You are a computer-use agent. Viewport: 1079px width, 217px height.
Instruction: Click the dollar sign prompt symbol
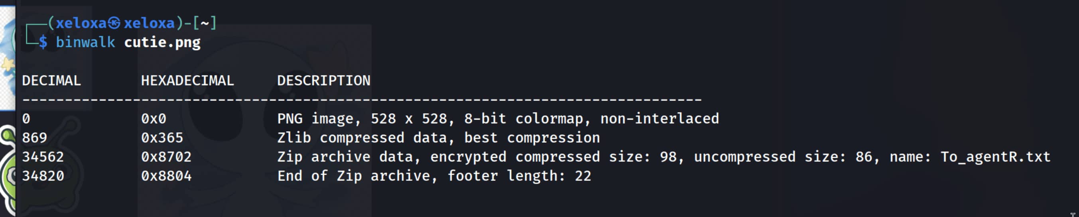coord(43,42)
